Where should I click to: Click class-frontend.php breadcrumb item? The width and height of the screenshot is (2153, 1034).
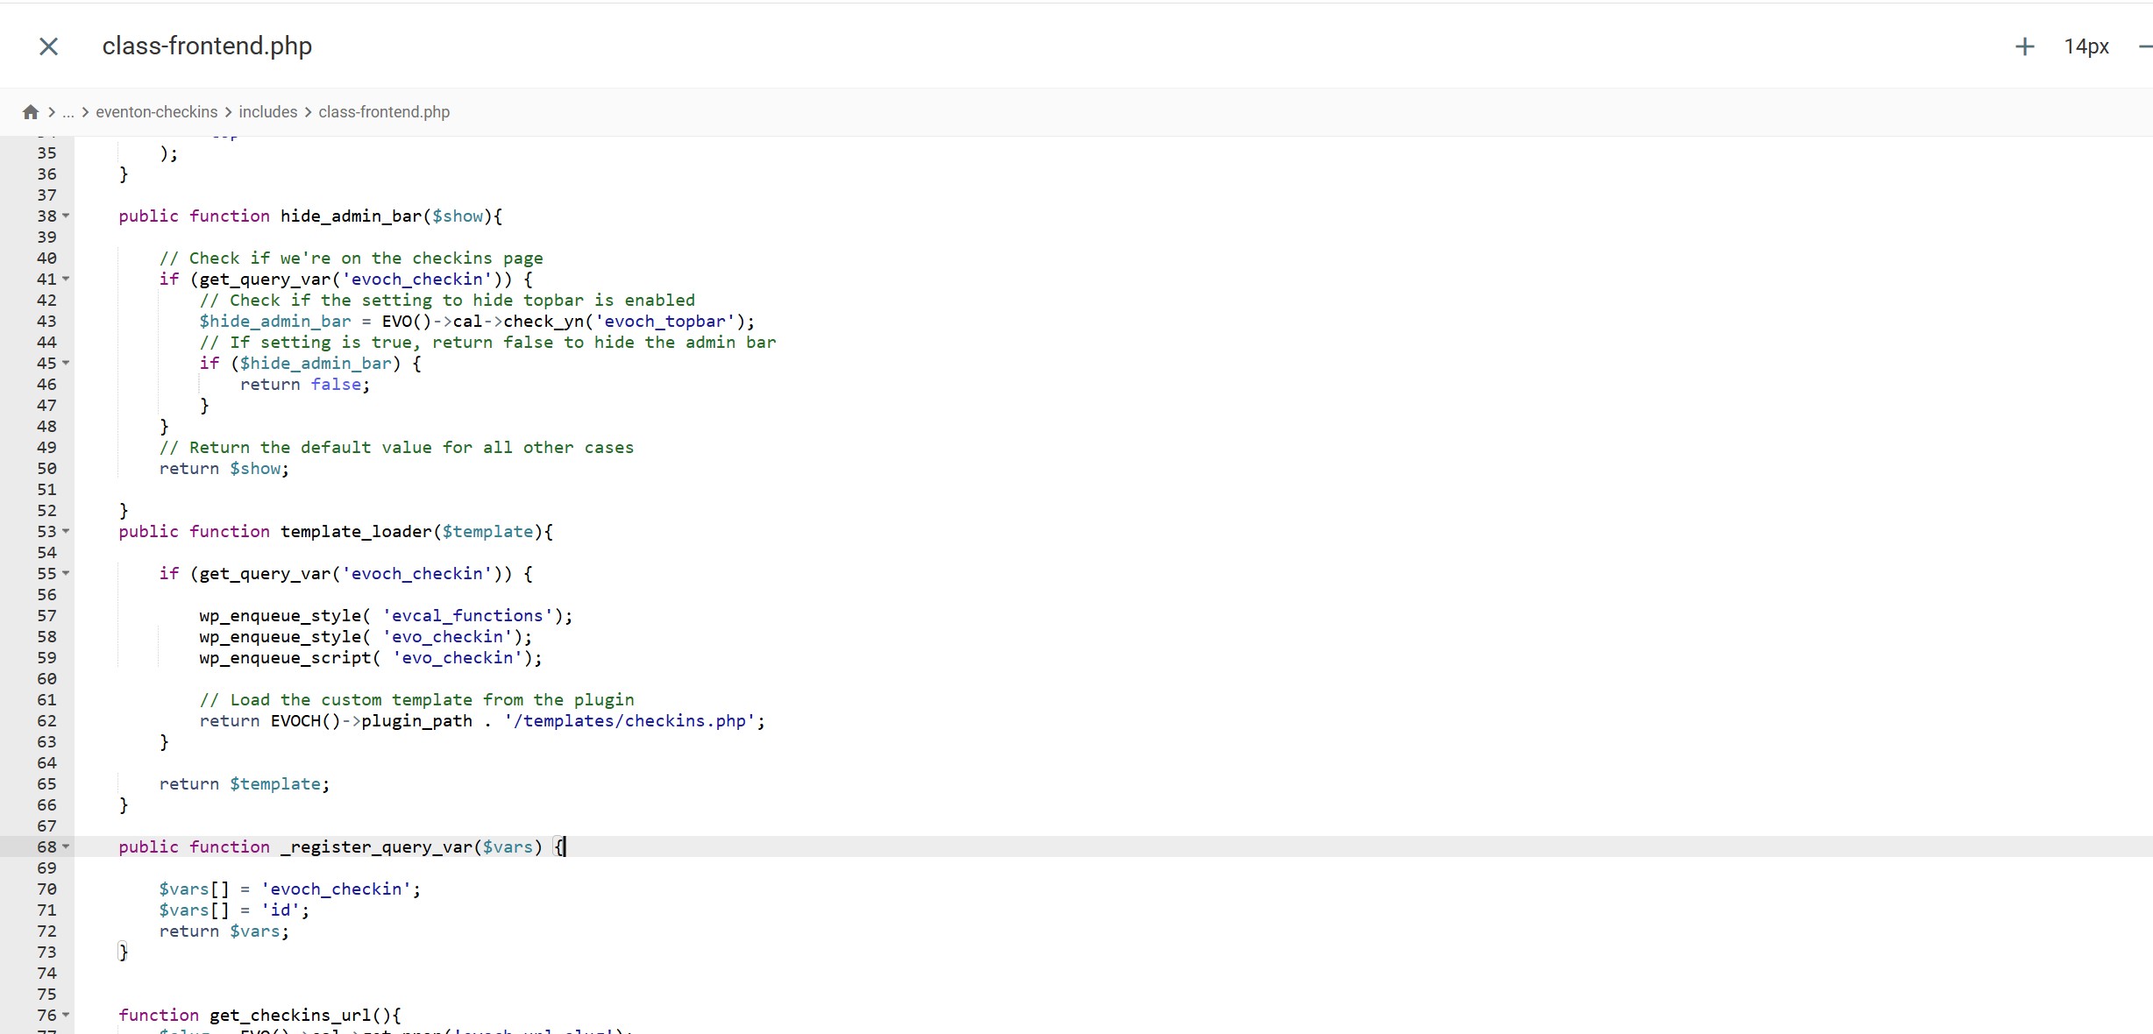383,112
